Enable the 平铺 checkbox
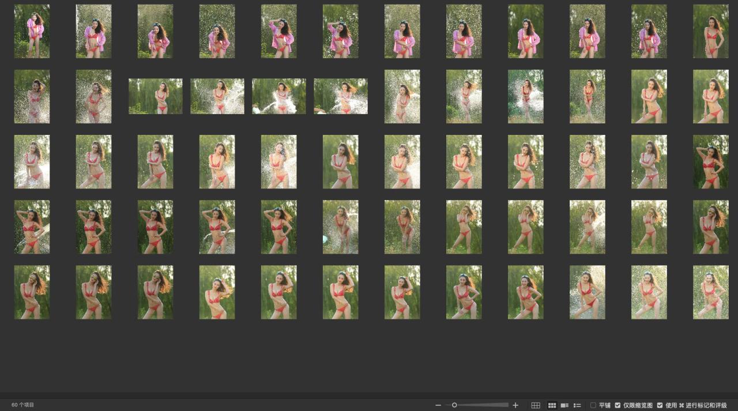738x411 pixels. 593,405
